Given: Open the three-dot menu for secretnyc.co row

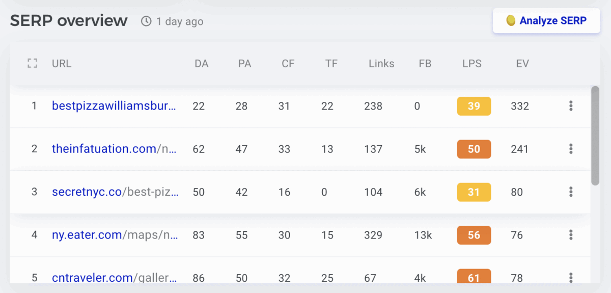Looking at the screenshot, I should 571,192.
